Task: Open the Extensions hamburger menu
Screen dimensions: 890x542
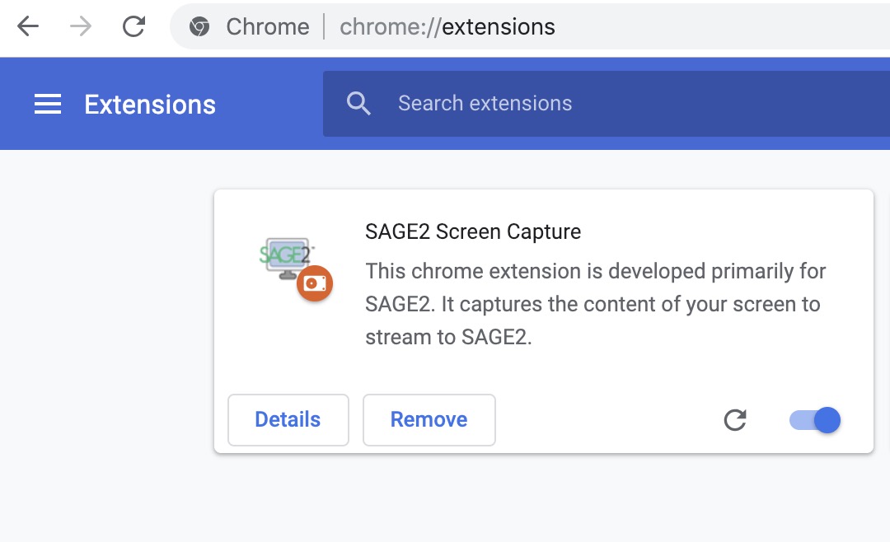Action: (x=48, y=104)
